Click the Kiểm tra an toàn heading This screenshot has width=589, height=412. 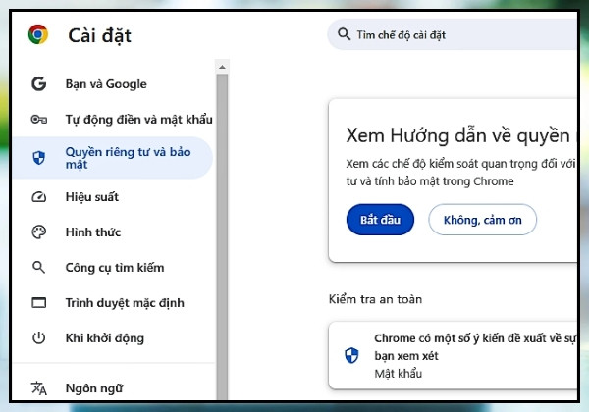click(375, 299)
